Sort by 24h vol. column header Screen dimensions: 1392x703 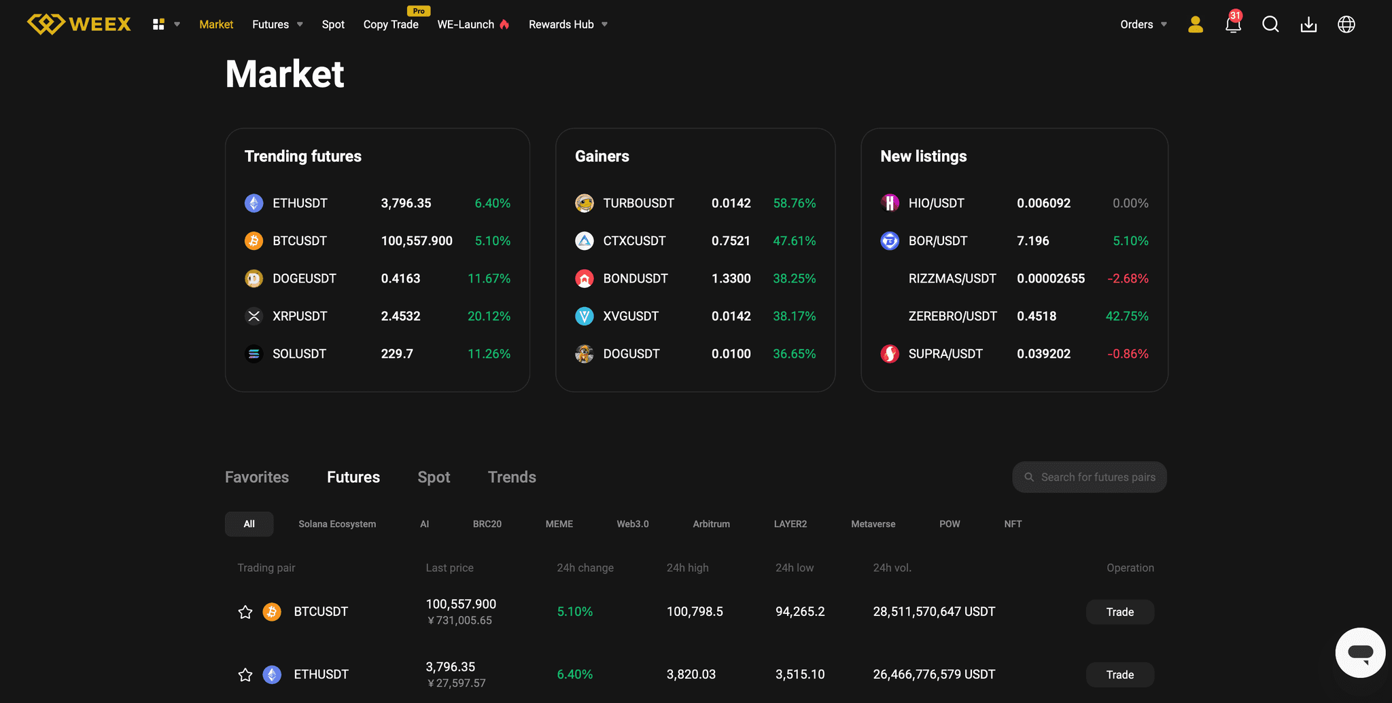[892, 568]
